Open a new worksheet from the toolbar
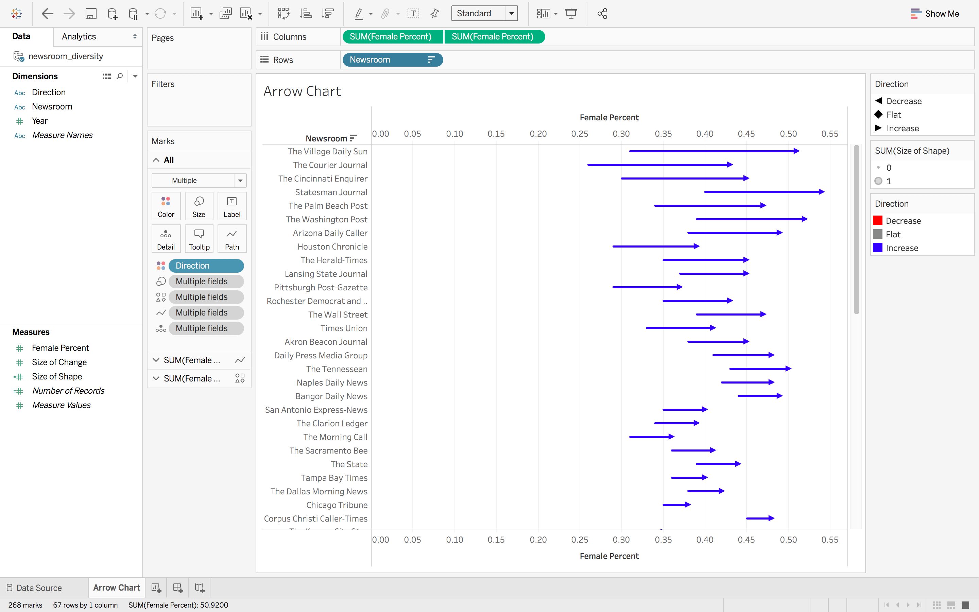979x612 pixels. (198, 13)
